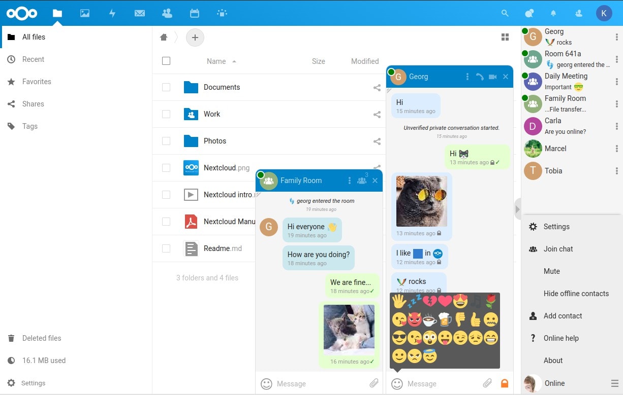The image size is (623, 395).
Task: Click the plus new file button
Action: click(195, 37)
